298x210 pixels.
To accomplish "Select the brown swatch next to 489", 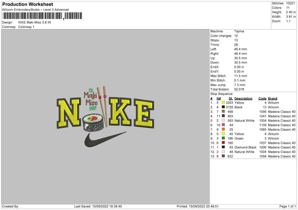I will pyautogui.click(x=223, y=111).
